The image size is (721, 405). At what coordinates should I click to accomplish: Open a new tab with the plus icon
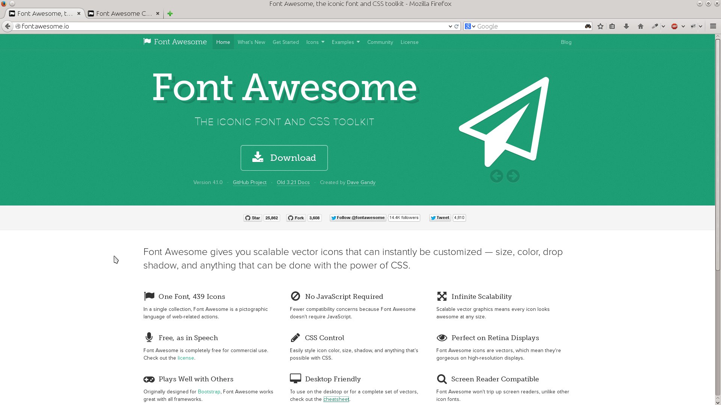(x=170, y=13)
